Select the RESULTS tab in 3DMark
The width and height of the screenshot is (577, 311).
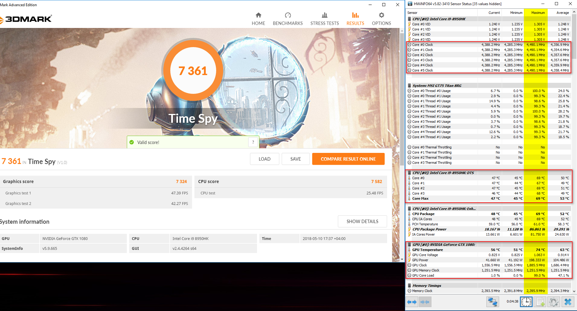pos(355,19)
